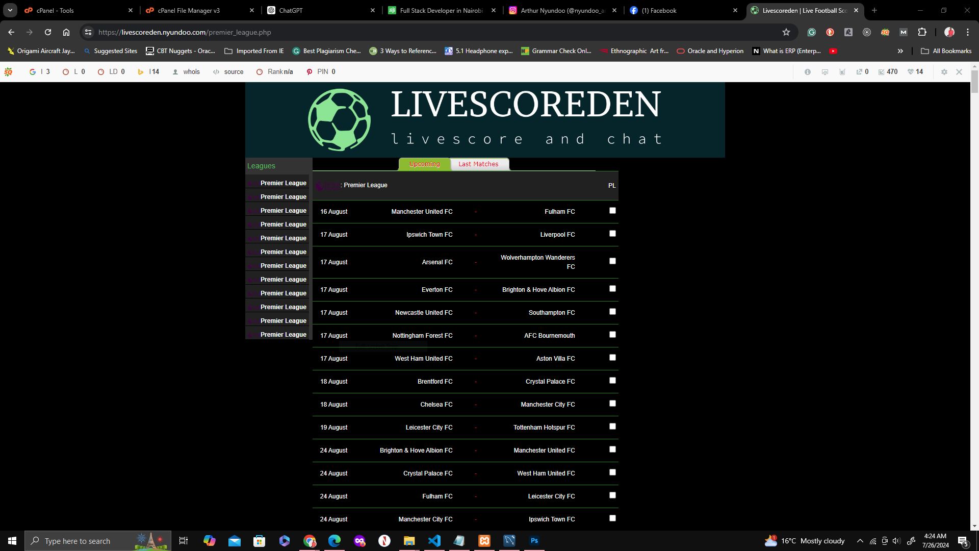The image size is (979, 551).
Task: Click the 24 August Manchester City FC row
Action: click(465, 519)
